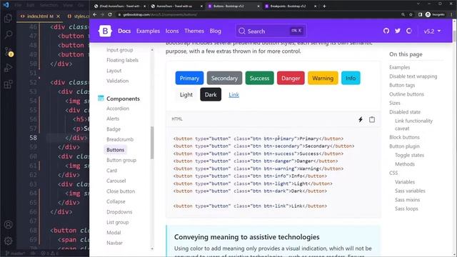457x257 pixels.
Task: Open Docs navbar link
Action: coord(124,31)
